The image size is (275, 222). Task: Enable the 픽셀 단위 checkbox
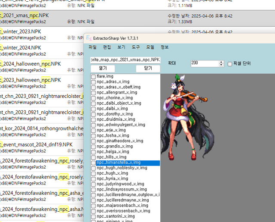pyautogui.click(x=229, y=63)
